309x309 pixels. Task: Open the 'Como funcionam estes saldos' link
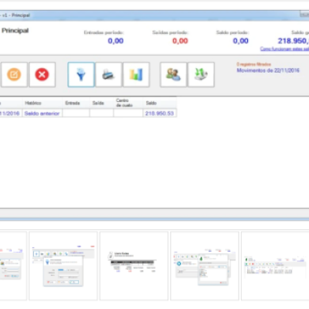click(x=284, y=49)
